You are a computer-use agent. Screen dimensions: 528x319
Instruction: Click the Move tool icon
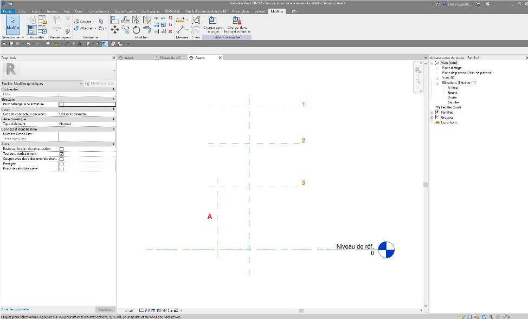click(x=114, y=30)
